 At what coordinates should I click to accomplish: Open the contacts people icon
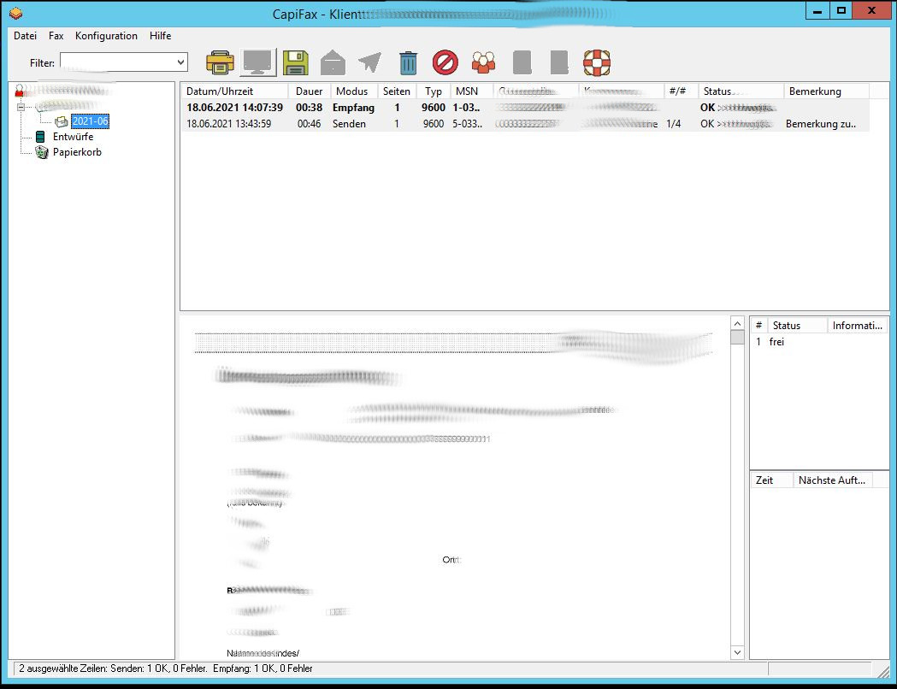coord(483,62)
